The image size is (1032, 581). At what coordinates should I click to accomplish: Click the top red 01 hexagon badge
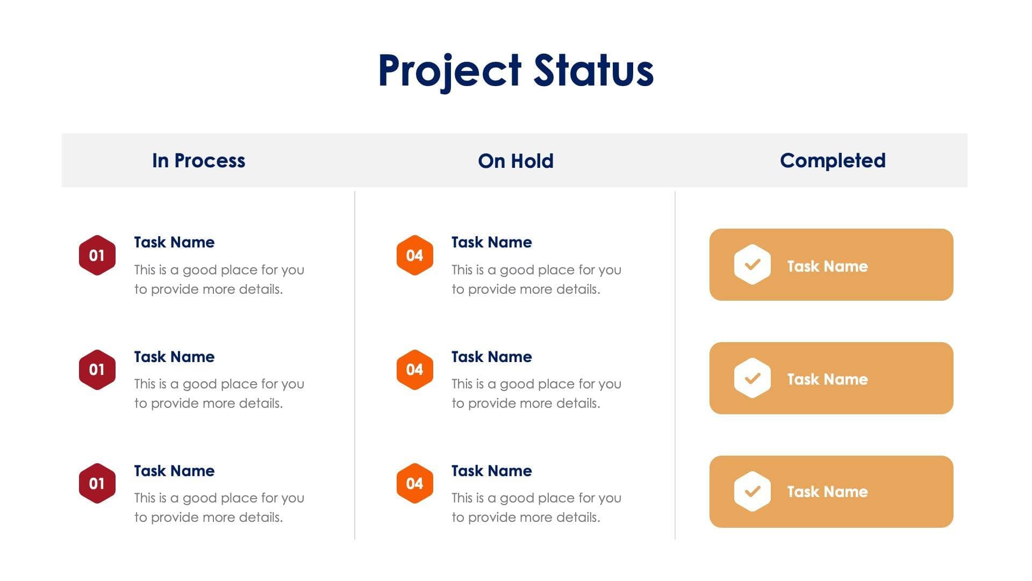[x=97, y=256]
